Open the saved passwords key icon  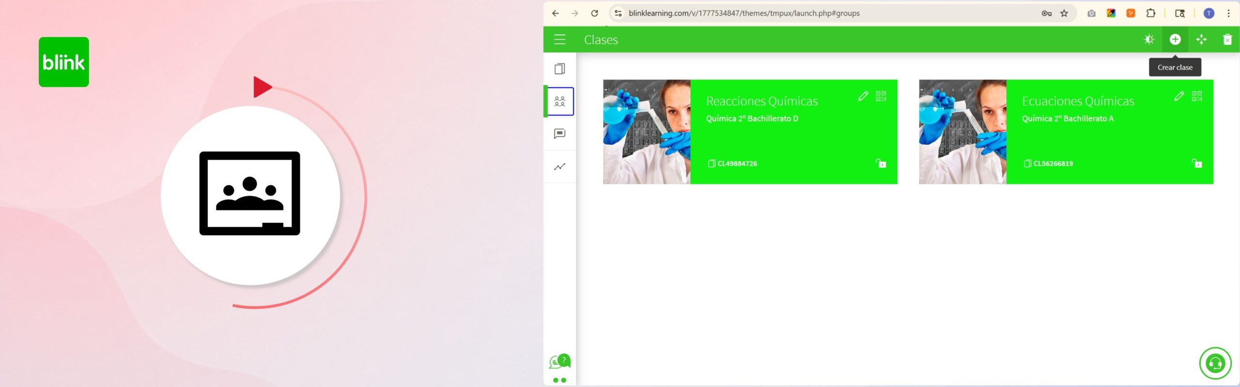tap(1046, 14)
